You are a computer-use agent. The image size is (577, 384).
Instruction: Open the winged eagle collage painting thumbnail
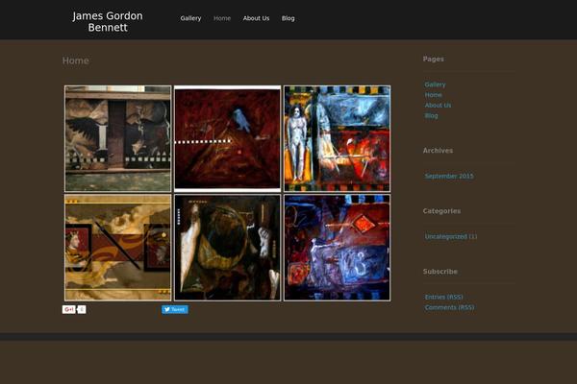coord(117,138)
